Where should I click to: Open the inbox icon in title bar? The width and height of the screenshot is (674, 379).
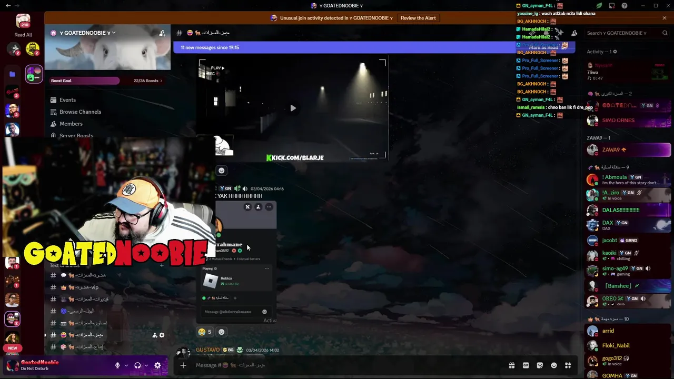(x=612, y=6)
